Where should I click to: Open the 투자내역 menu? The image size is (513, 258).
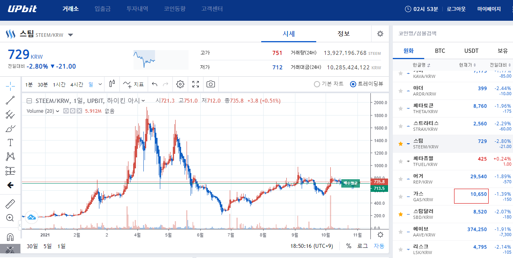137,9
